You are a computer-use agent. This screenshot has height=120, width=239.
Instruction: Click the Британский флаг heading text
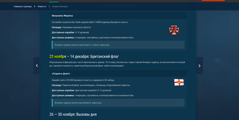(x=103, y=56)
